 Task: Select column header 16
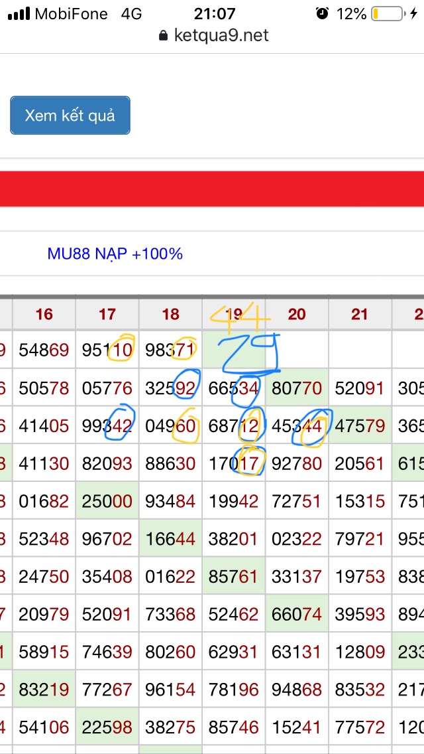point(44,314)
